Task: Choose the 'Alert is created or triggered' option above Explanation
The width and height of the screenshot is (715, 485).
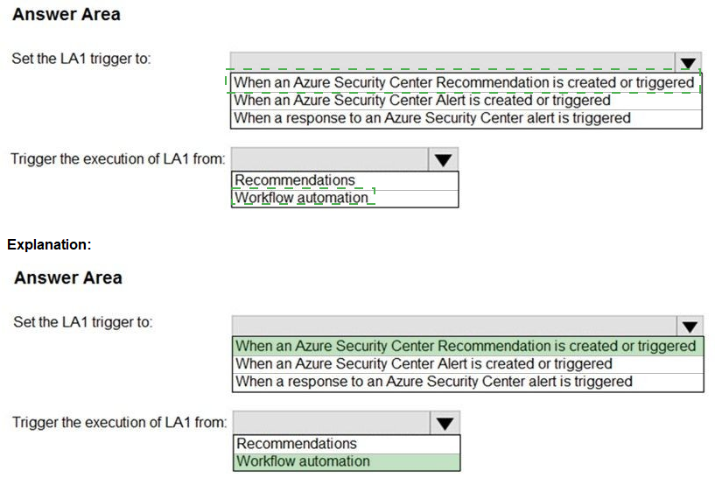Action: point(422,100)
